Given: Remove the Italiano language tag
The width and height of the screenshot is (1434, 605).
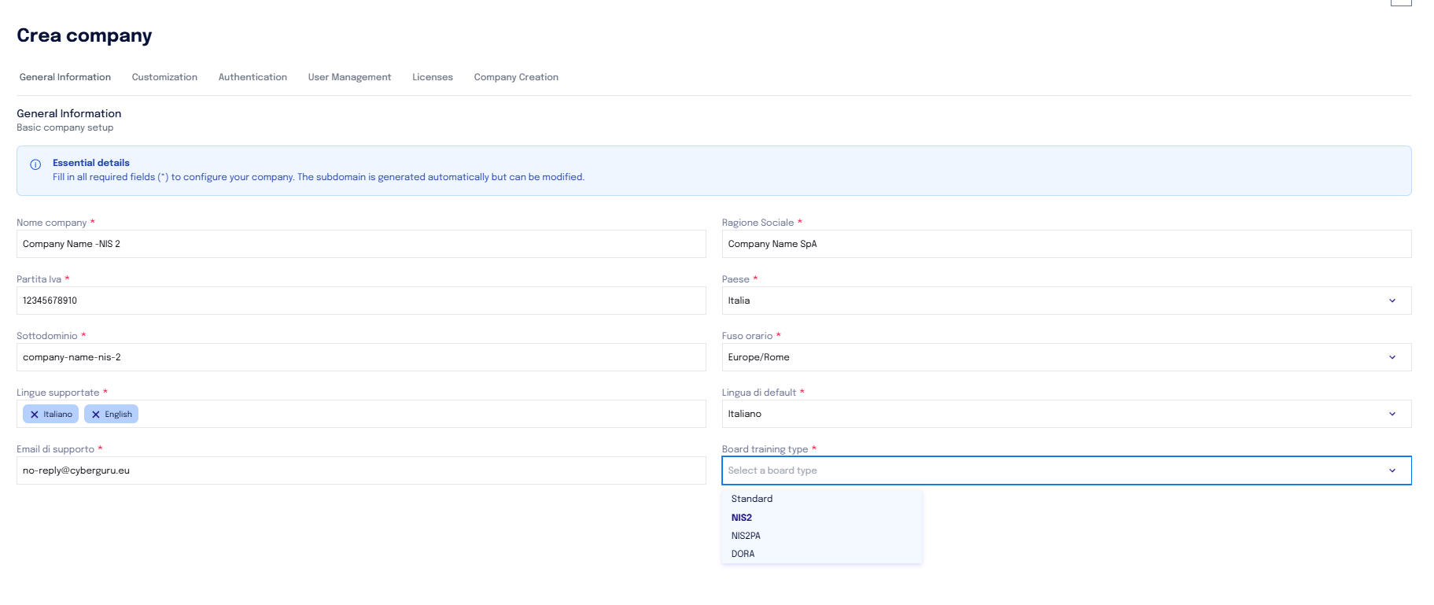Looking at the screenshot, I should tap(35, 415).
